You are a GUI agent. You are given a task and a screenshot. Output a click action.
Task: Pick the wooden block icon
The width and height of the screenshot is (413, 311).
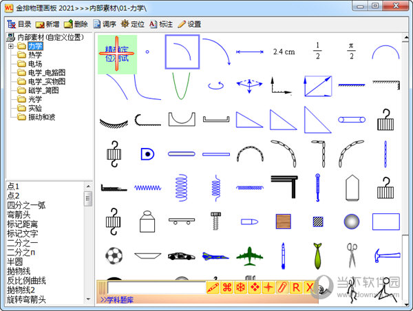click(284, 222)
